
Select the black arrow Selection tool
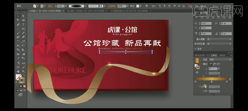coord(18,16)
